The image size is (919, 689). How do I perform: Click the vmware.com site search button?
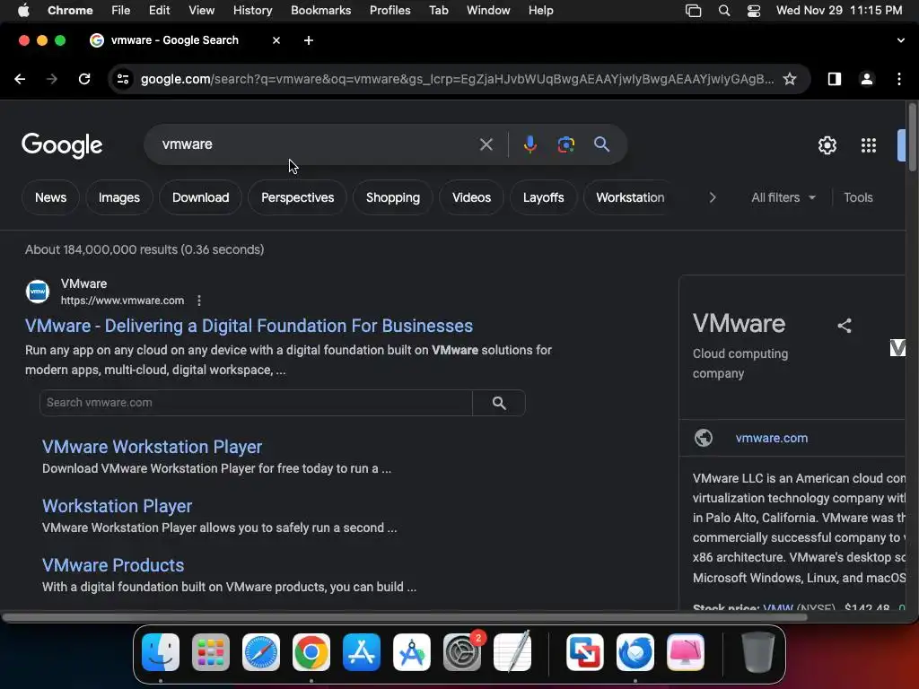pyautogui.click(x=499, y=403)
